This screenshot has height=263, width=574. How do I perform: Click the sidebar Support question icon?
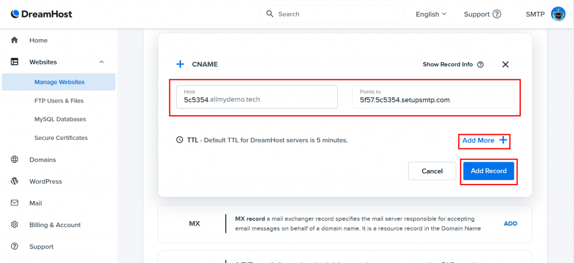coord(14,246)
